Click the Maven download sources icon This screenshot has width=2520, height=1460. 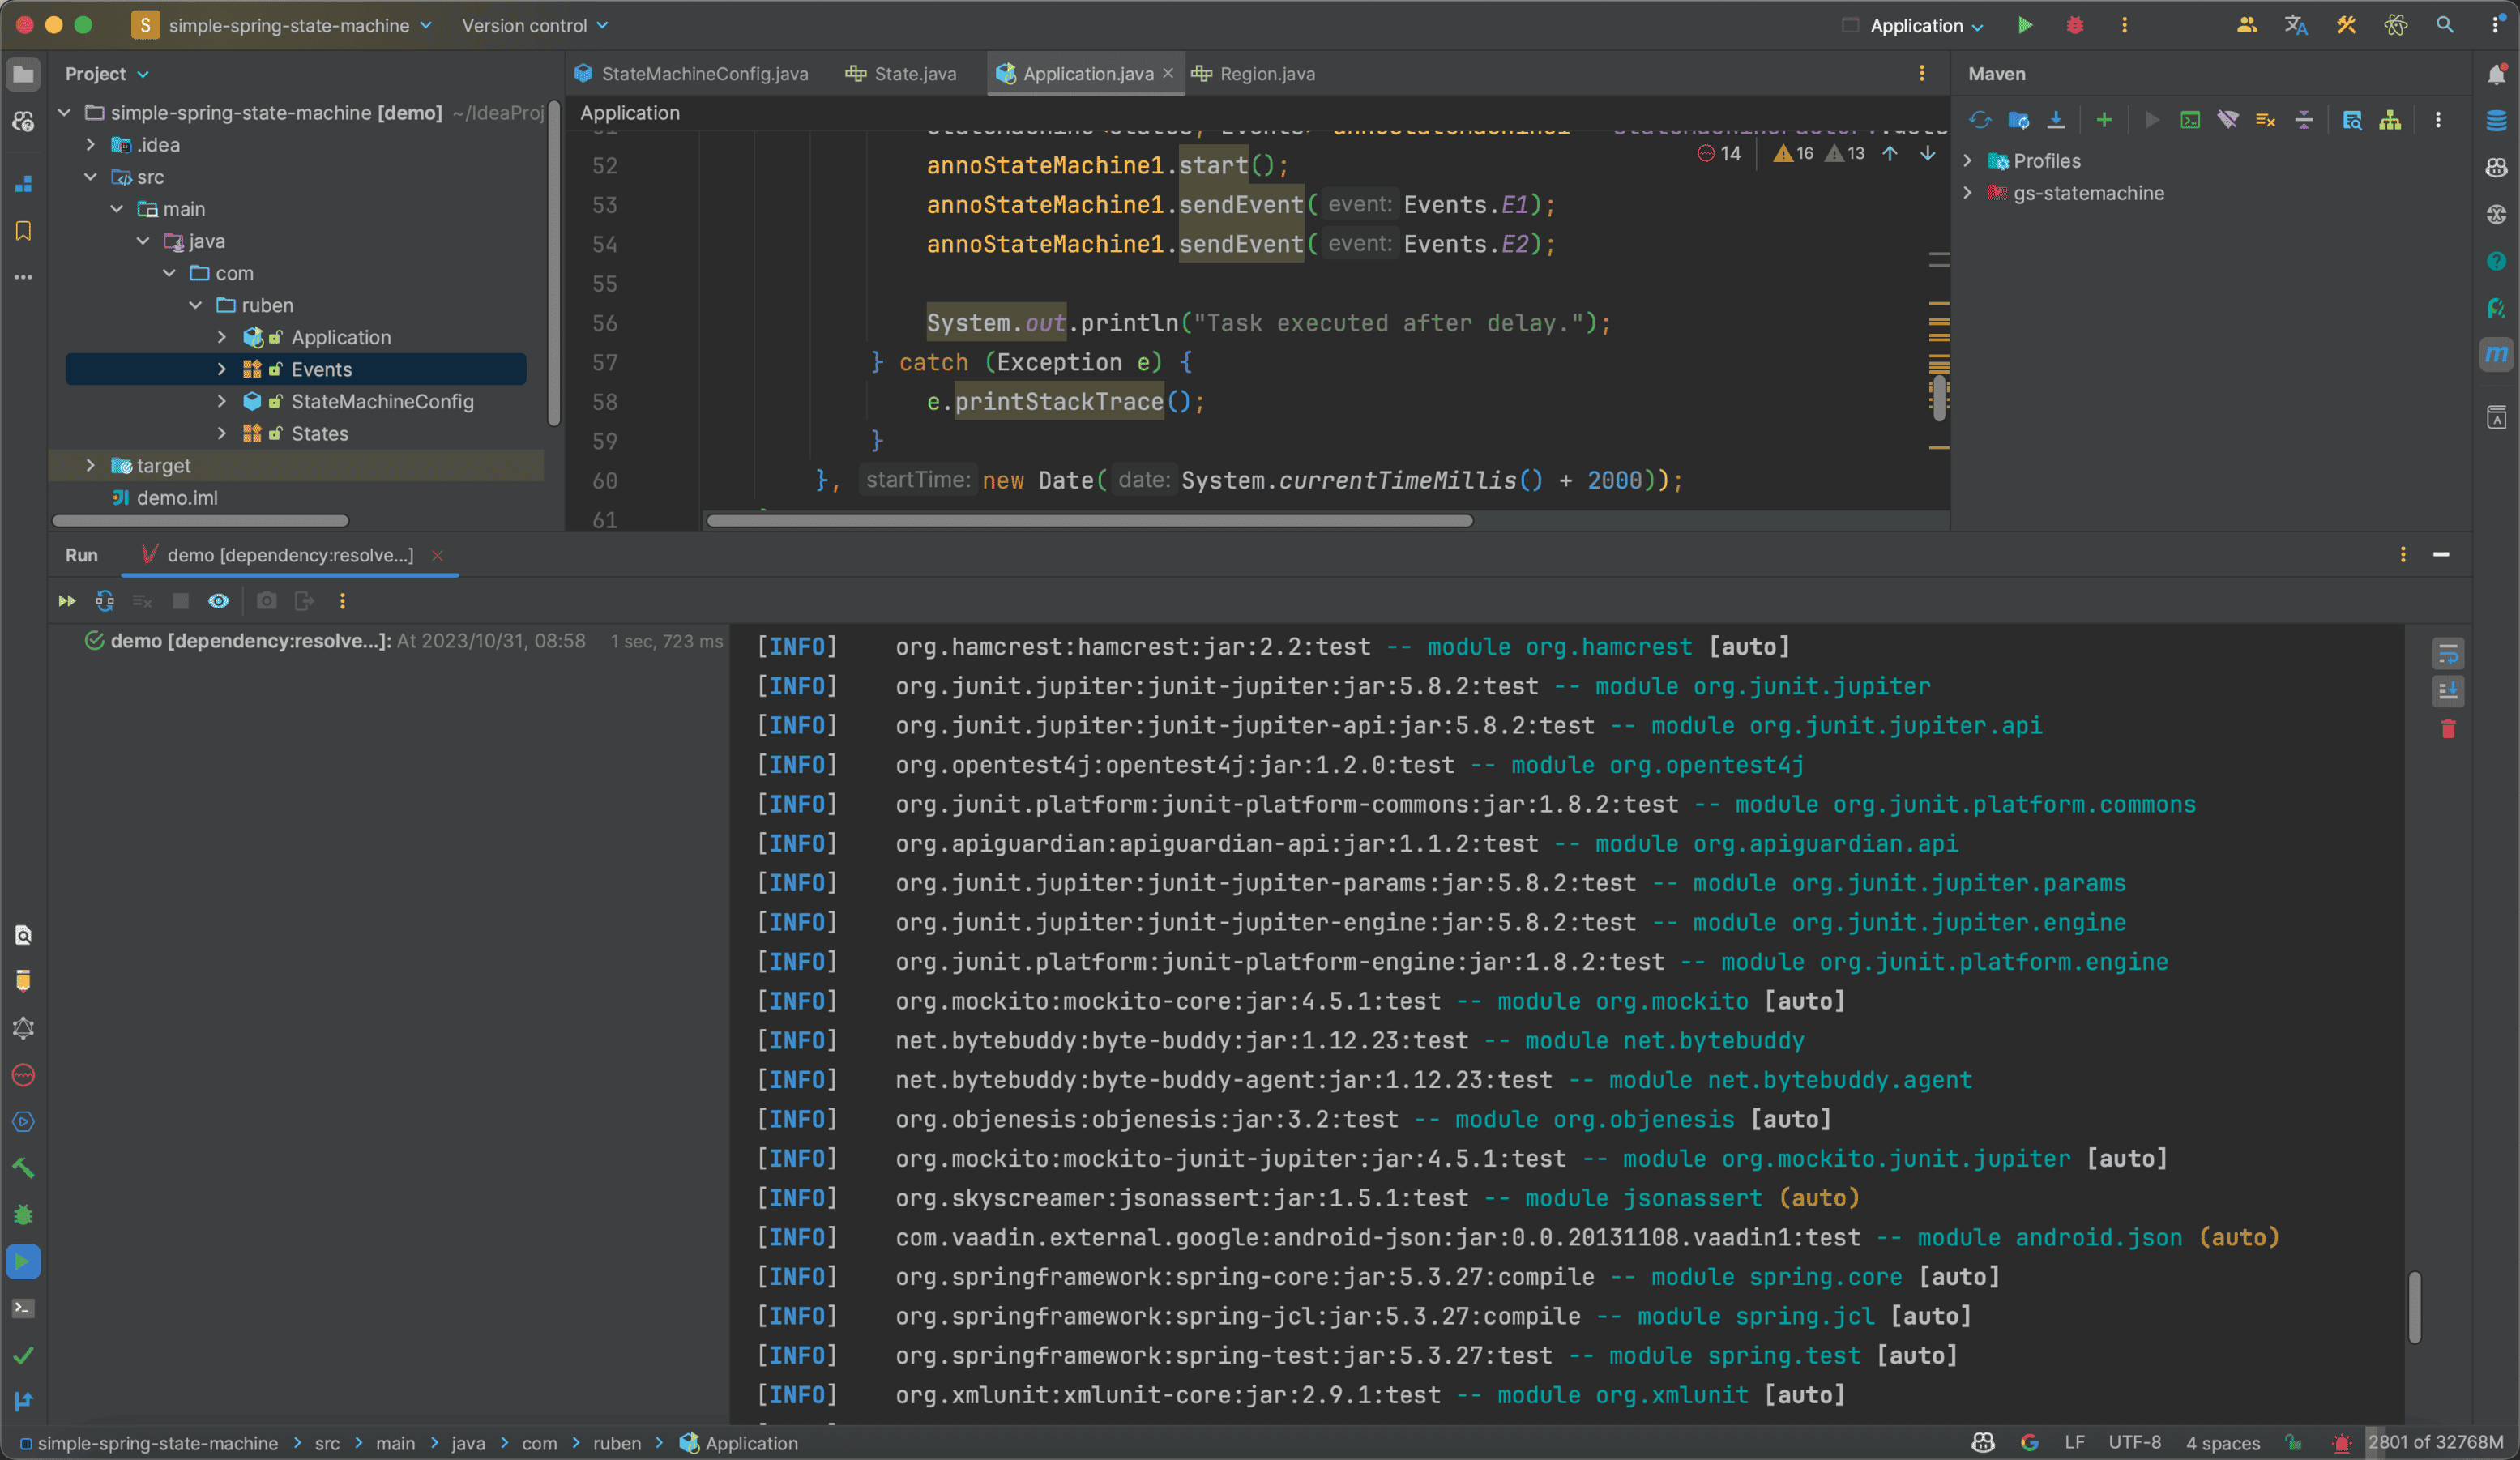click(2056, 121)
